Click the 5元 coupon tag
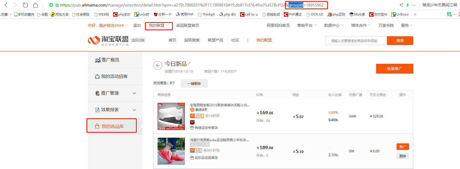The image size is (460, 169). [x=196, y=150]
